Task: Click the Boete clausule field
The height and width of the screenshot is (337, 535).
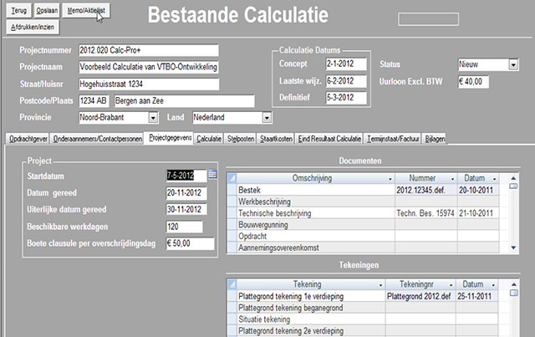Action: click(x=190, y=243)
